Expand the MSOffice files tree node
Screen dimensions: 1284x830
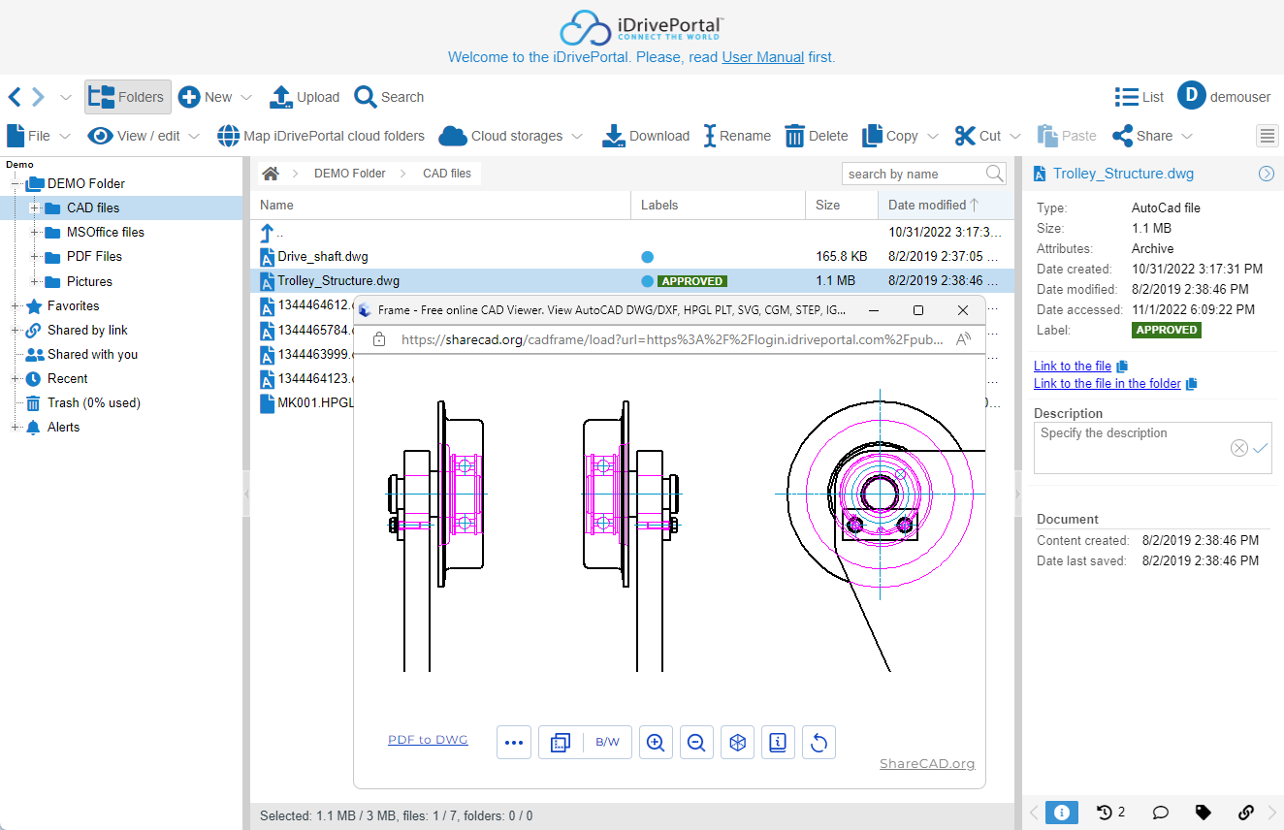pyautogui.click(x=35, y=233)
